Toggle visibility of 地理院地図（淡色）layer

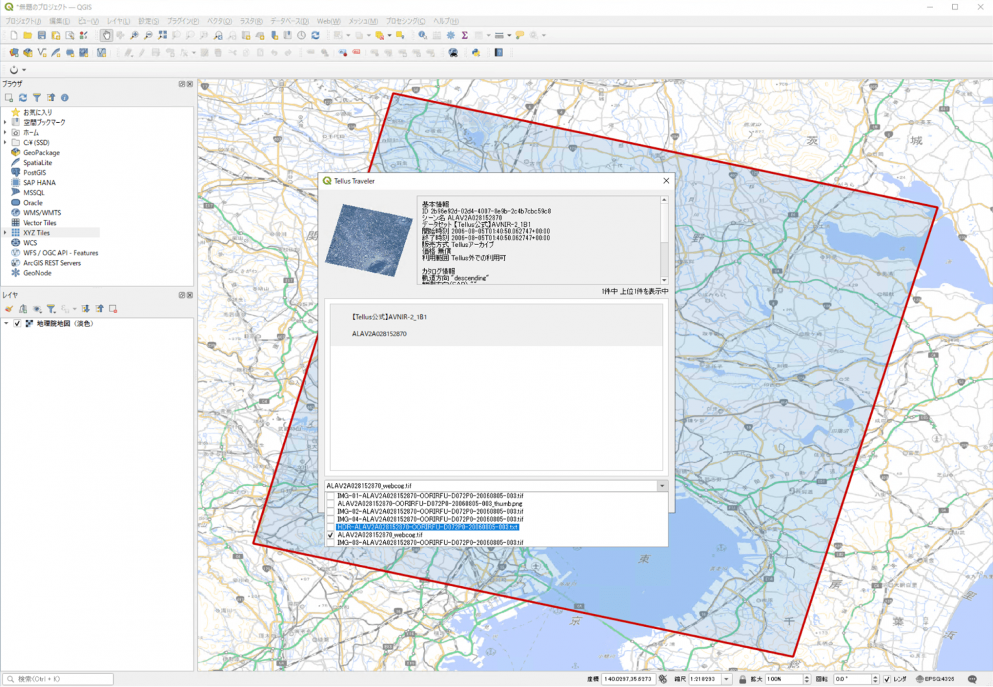[x=17, y=324]
